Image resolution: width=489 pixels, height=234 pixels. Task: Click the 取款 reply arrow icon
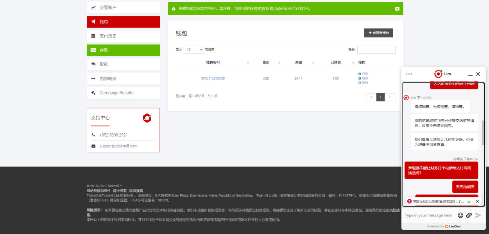(93, 64)
